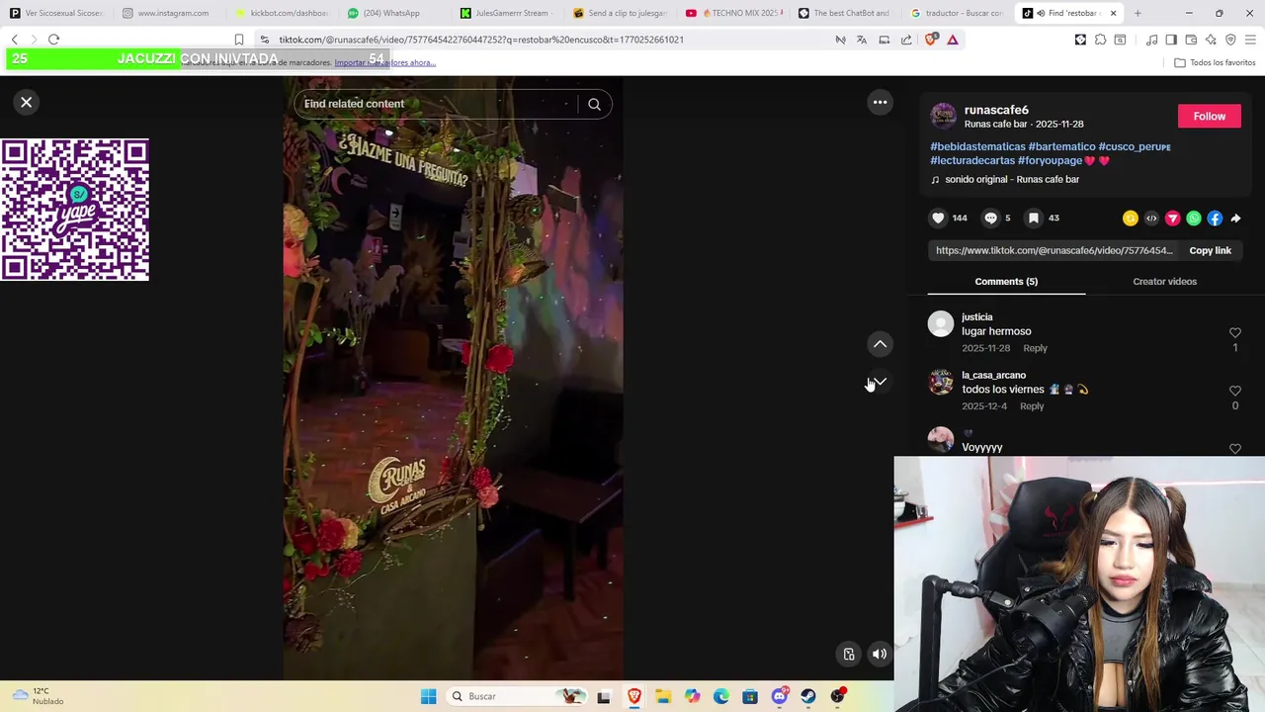Toggle the auto-scroll icon beside the volume
Image resolution: width=1265 pixels, height=712 pixels.
pos(849,654)
